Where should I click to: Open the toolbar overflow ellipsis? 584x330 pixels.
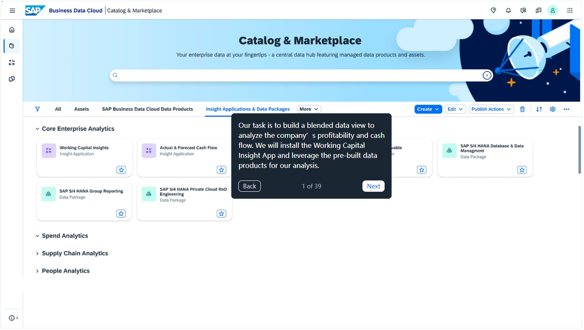[x=566, y=109]
